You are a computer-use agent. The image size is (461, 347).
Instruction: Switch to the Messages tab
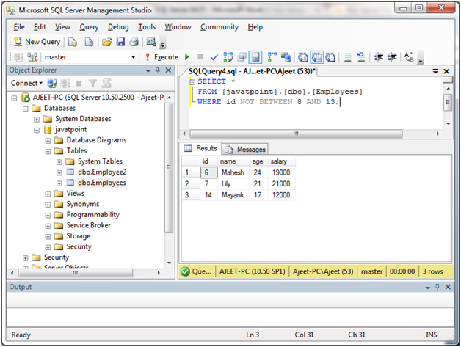coord(245,149)
